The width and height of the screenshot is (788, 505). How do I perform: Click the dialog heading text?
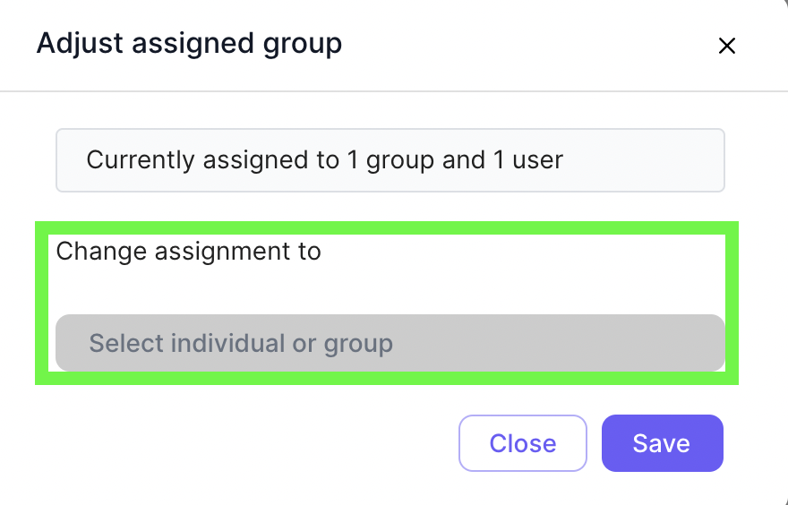coord(189,43)
